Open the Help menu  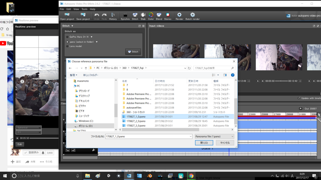pyautogui.click(x=92, y=9)
